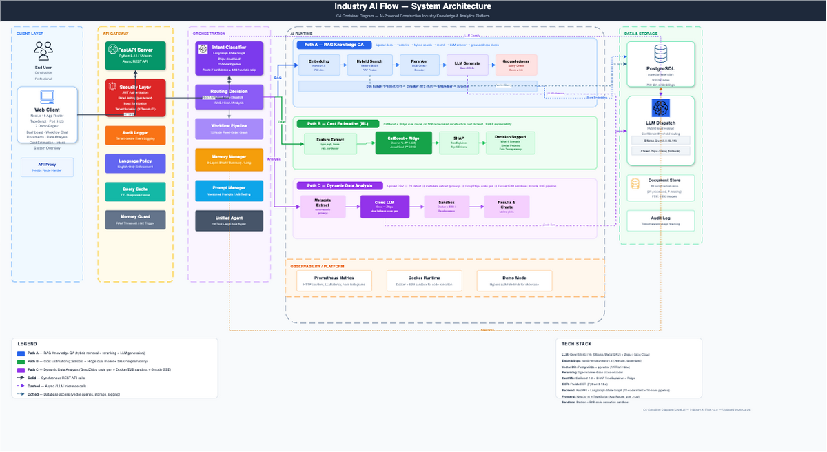Select the Audit Logger node
This screenshot has width=827, height=452.
click(x=135, y=135)
